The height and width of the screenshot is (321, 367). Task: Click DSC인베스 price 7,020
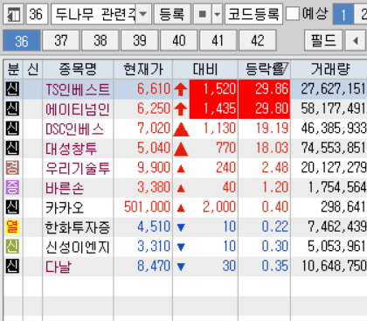tap(154, 129)
